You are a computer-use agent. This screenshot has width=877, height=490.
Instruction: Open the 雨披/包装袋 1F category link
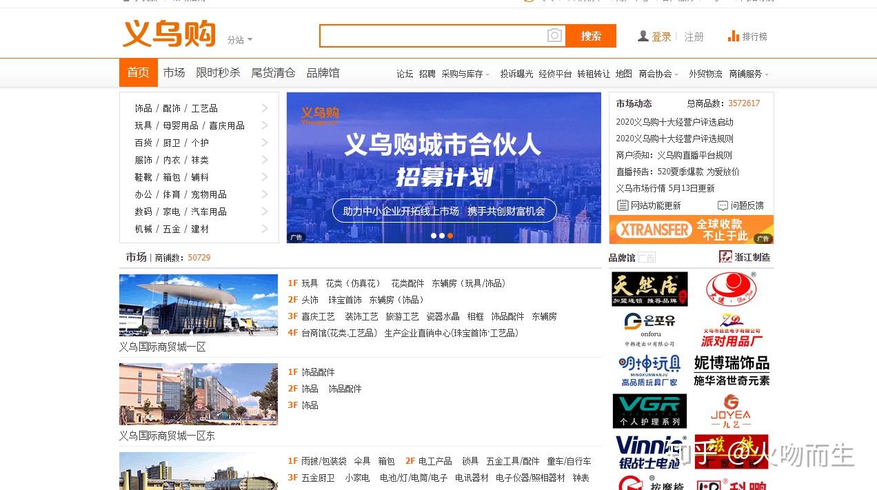click(x=324, y=461)
